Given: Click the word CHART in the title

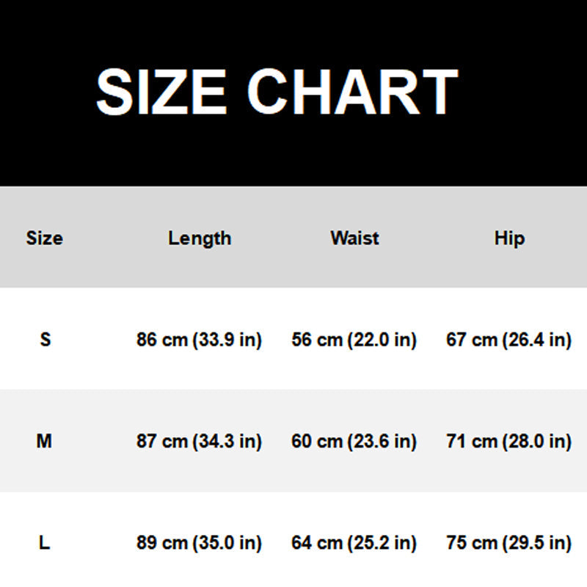Looking at the screenshot, I should [352, 92].
